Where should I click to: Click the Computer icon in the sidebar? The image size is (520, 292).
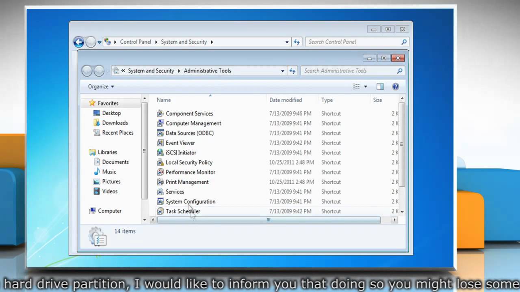92,211
